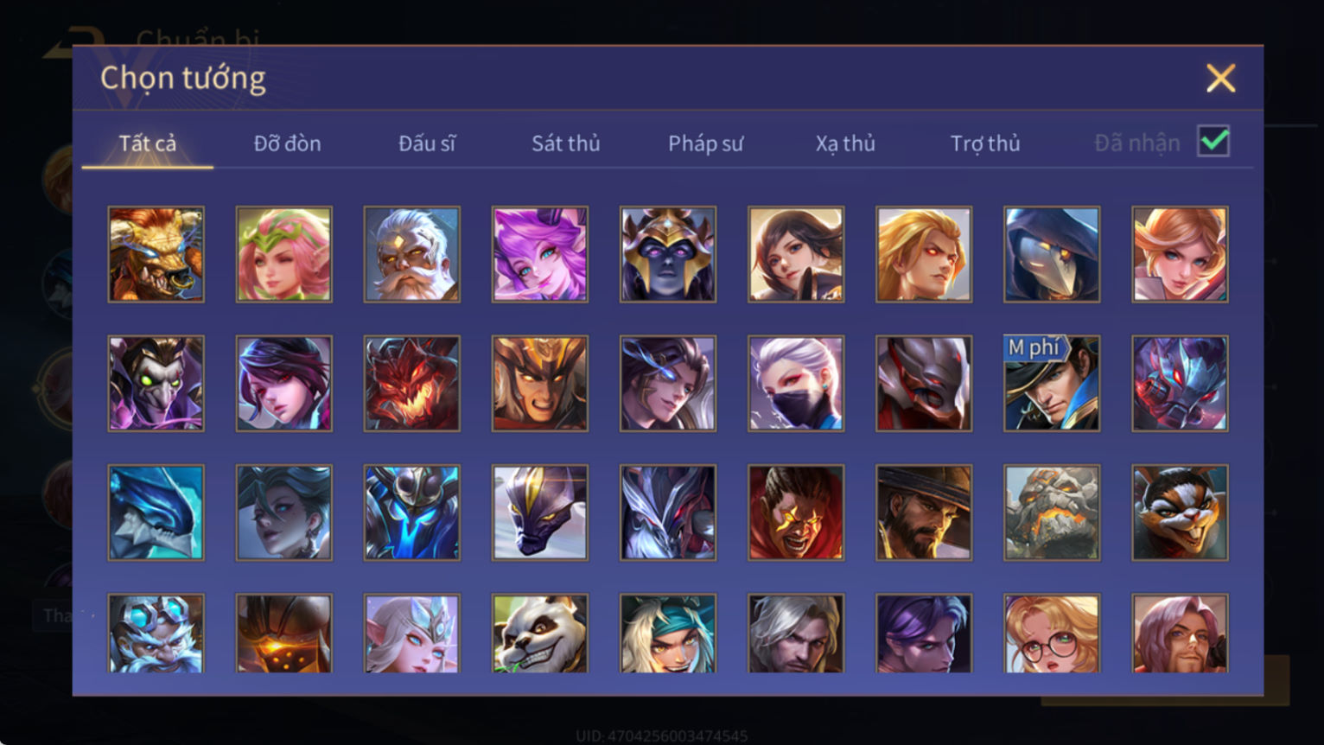Choose the red demon hero portrait
This screenshot has height=745, width=1324.
(x=412, y=384)
